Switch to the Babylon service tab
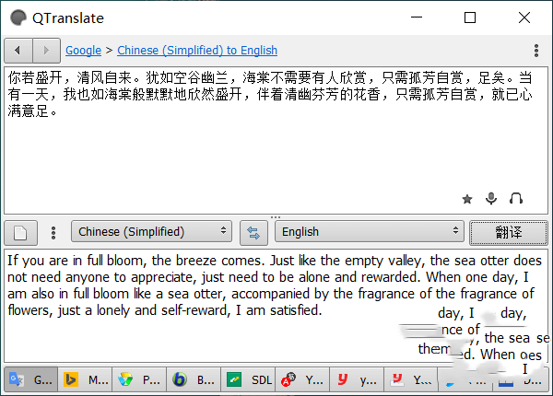The image size is (553, 396). pyautogui.click(x=194, y=379)
